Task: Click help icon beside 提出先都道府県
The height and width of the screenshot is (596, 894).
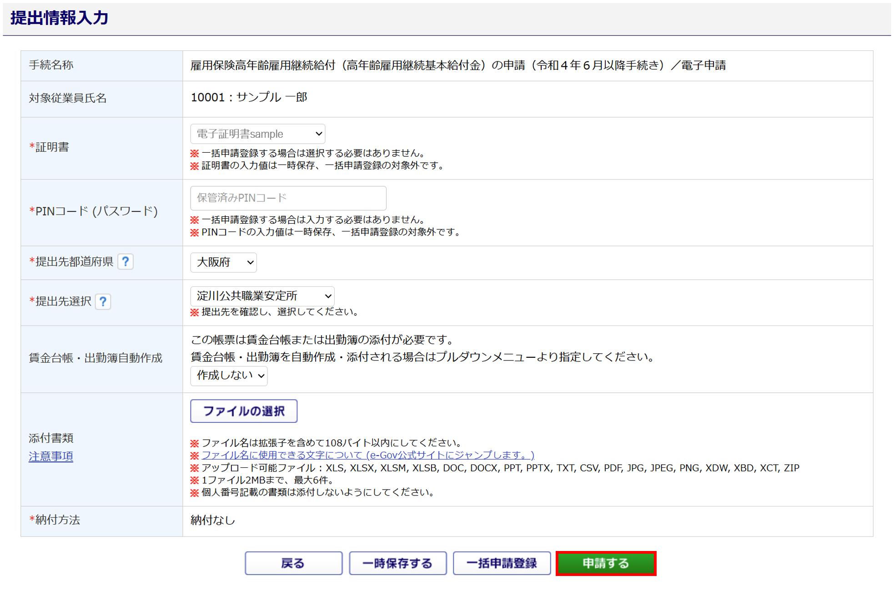Action: (x=125, y=262)
